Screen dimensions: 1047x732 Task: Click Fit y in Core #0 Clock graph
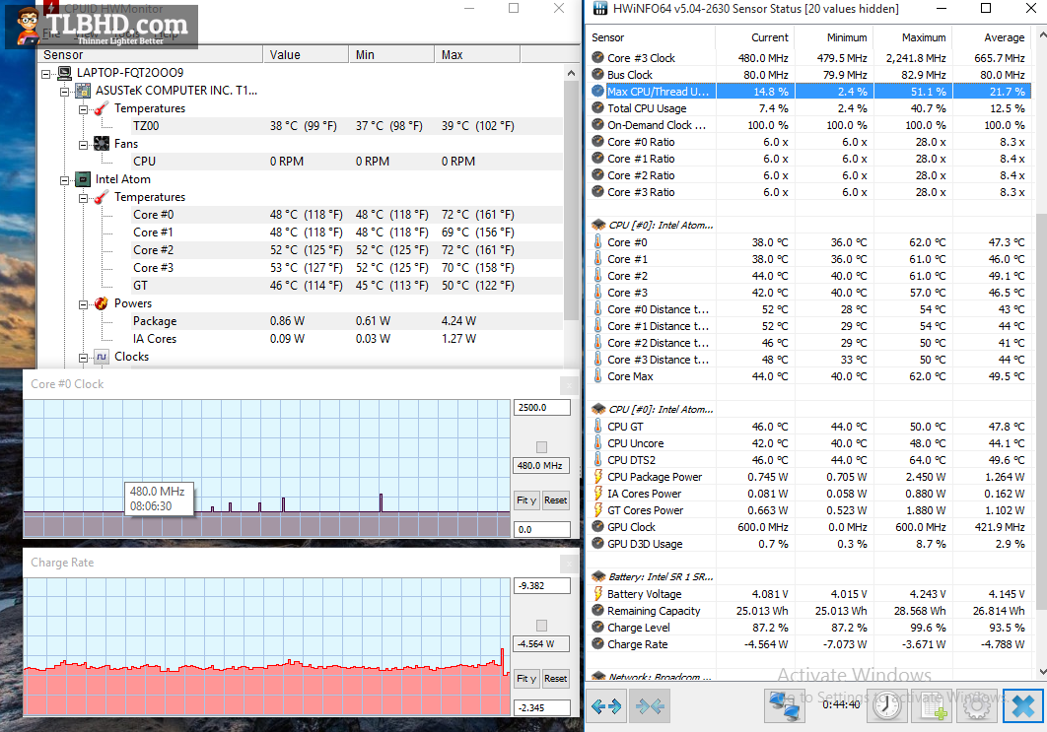coord(526,499)
